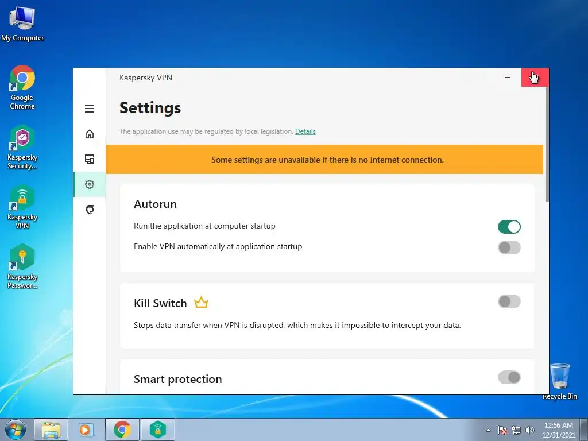The image size is (588, 441).
Task: Click the Smart protection heading text
Action: (x=178, y=379)
